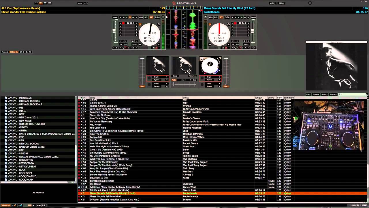
Task: Open SETUP in the top bar
Action: coord(282,3)
